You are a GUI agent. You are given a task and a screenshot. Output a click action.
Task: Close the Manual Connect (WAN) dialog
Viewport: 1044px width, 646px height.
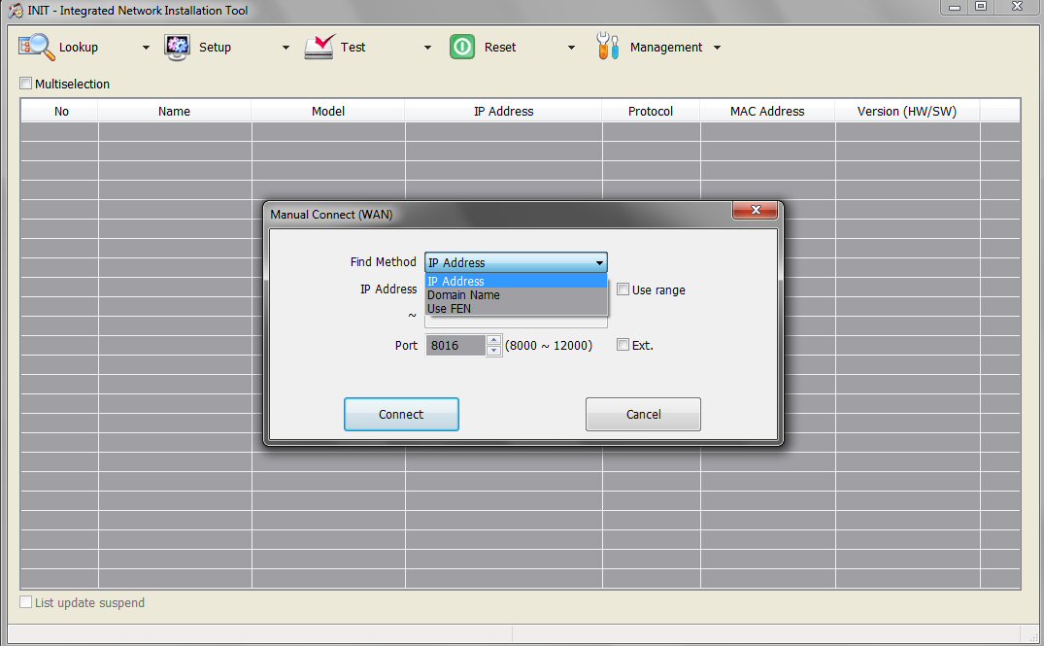[755, 210]
